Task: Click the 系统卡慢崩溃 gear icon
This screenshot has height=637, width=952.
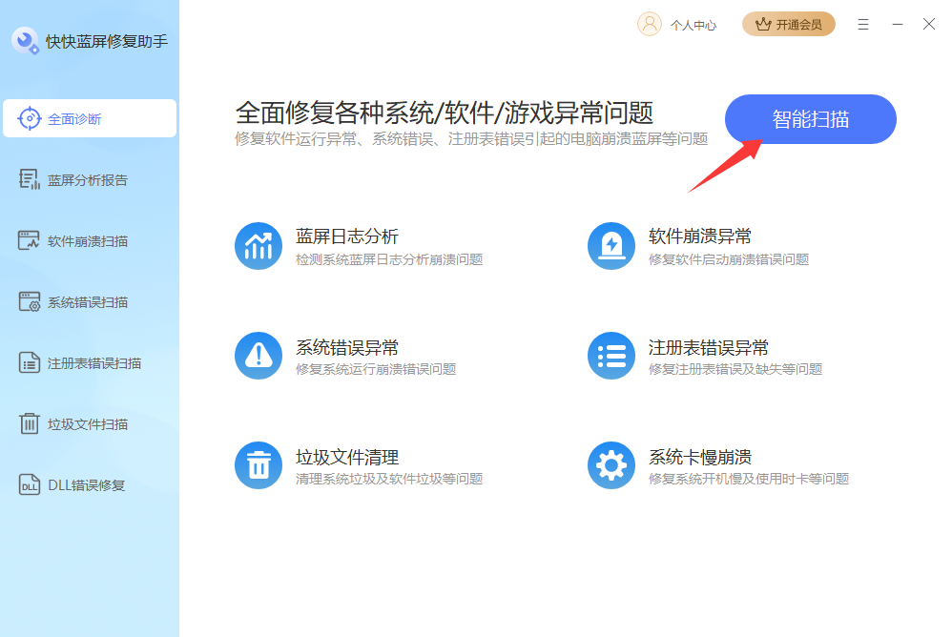Action: [x=611, y=463]
